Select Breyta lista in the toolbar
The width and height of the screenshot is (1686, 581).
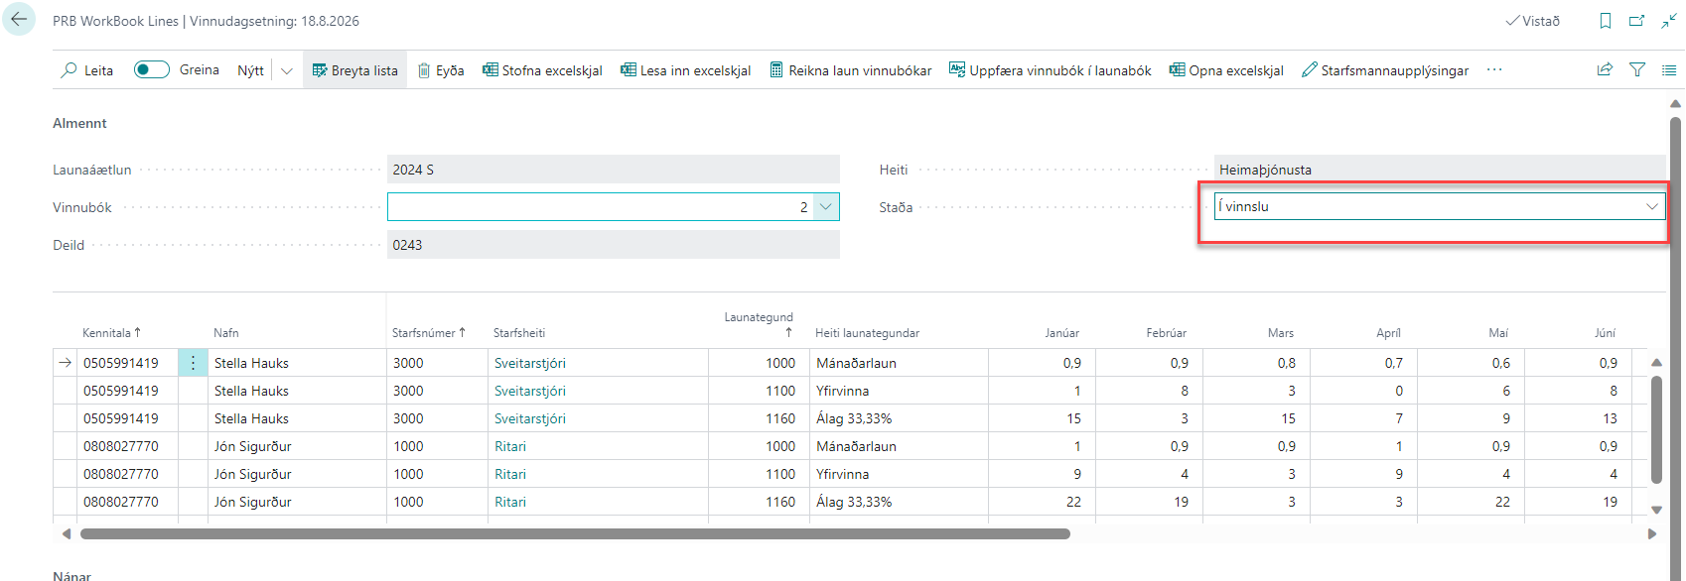(354, 70)
